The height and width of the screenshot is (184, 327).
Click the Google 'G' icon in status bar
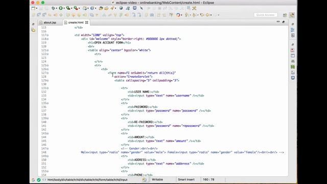[33, 179]
